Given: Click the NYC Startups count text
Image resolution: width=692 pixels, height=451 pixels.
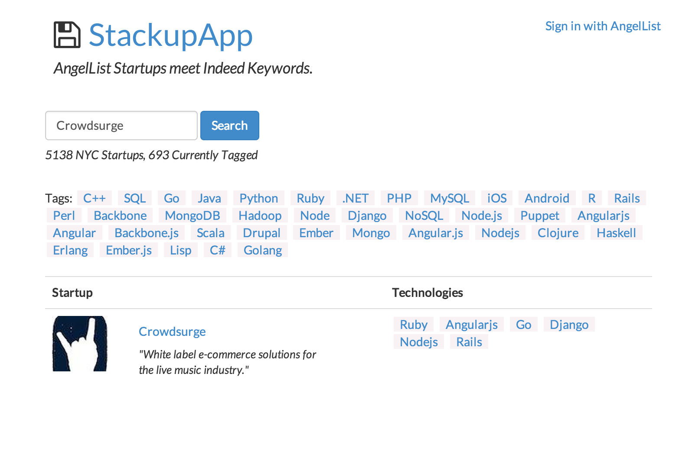Looking at the screenshot, I should click(151, 155).
